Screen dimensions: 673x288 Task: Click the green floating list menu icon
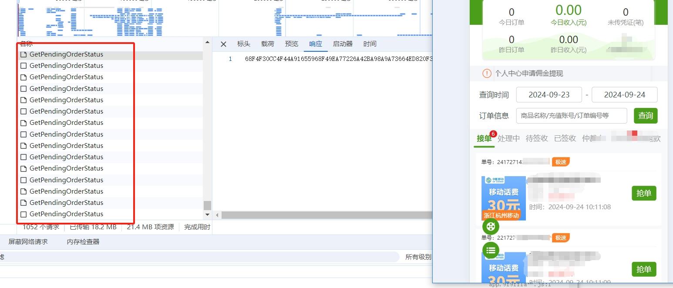pos(491,250)
